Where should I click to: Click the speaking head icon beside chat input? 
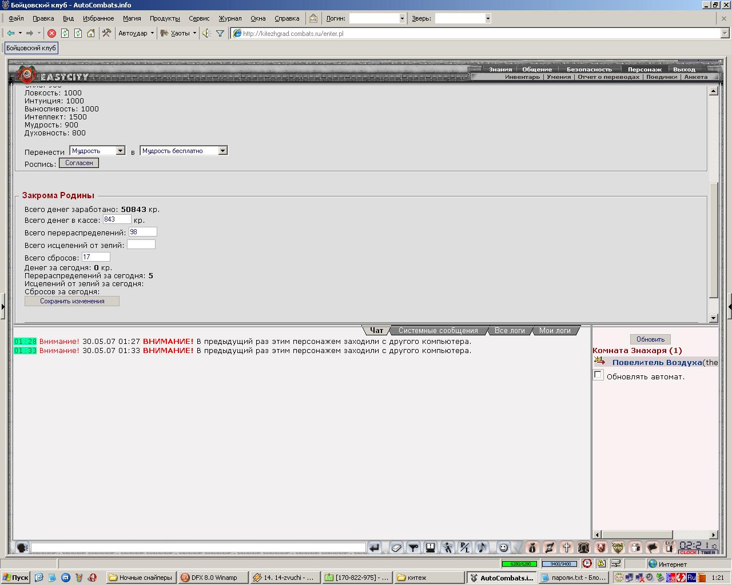coord(22,547)
